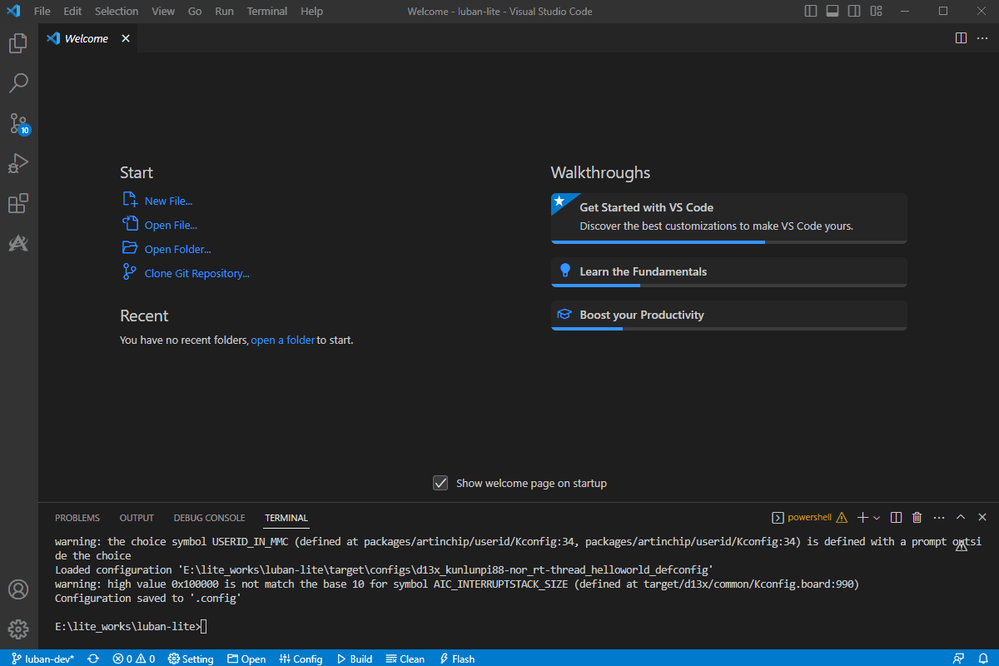The image size is (999, 666).
Task: Split the terminal pane
Action: point(897,517)
